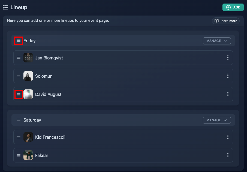
Task: Click the drag handle beside Jan Blomqvist
Action: point(19,58)
